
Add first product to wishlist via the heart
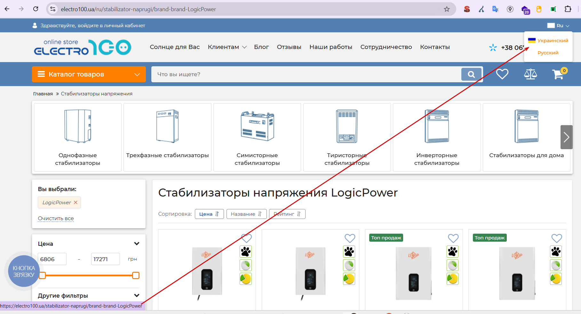pos(246,238)
